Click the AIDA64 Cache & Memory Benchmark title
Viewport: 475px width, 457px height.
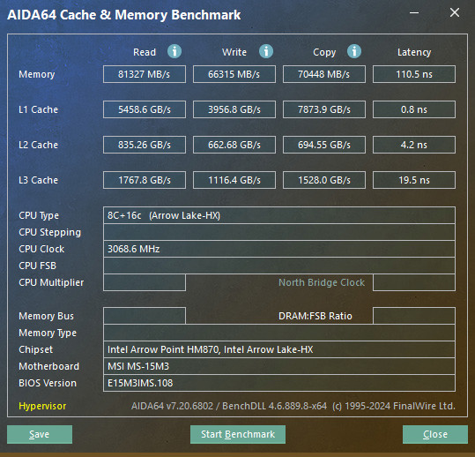tap(124, 15)
